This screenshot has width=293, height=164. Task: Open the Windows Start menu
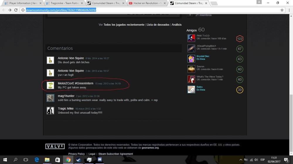tap(5, 160)
